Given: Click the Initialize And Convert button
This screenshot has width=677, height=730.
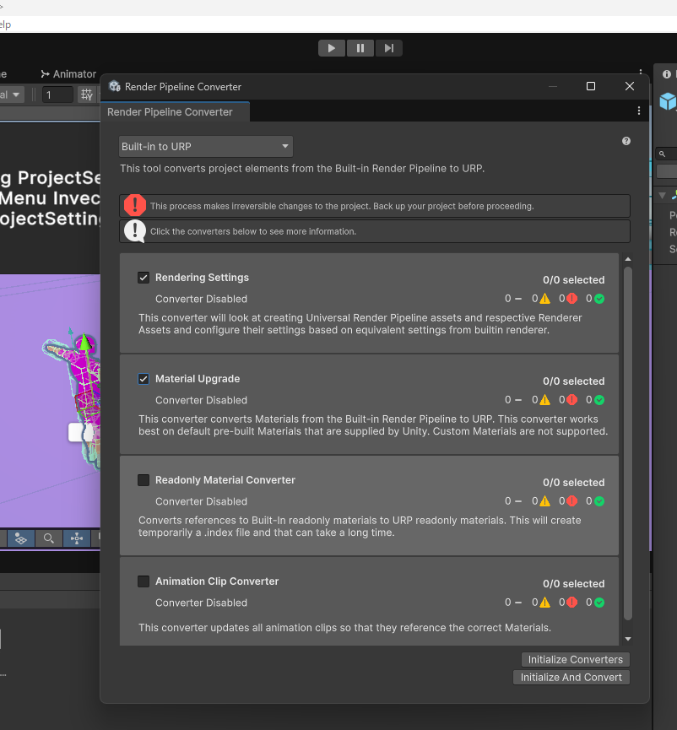Looking at the screenshot, I should point(571,678).
